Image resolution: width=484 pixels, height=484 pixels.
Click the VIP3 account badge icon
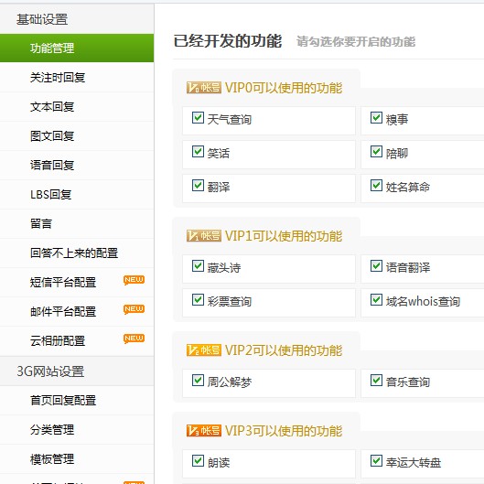pyautogui.click(x=204, y=431)
